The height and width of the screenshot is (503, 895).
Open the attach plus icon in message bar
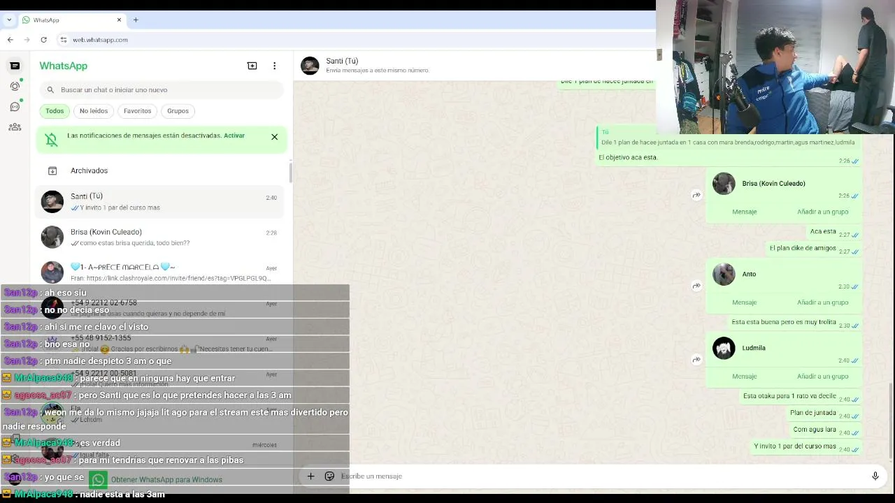tap(310, 476)
